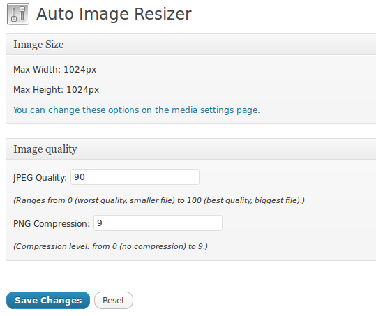Select the JPEG Quality label
The image size is (376, 316).
pyautogui.click(x=40, y=178)
